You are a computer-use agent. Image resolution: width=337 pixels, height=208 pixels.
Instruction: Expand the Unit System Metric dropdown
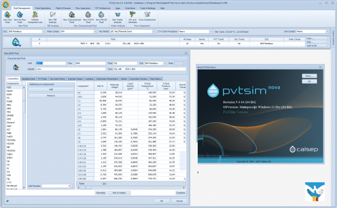pos(327,31)
